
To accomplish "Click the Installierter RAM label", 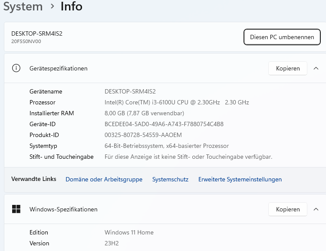I will click(x=52, y=113).
